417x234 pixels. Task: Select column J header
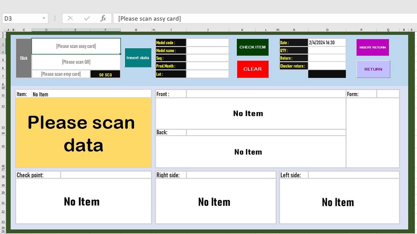(x=208, y=30)
